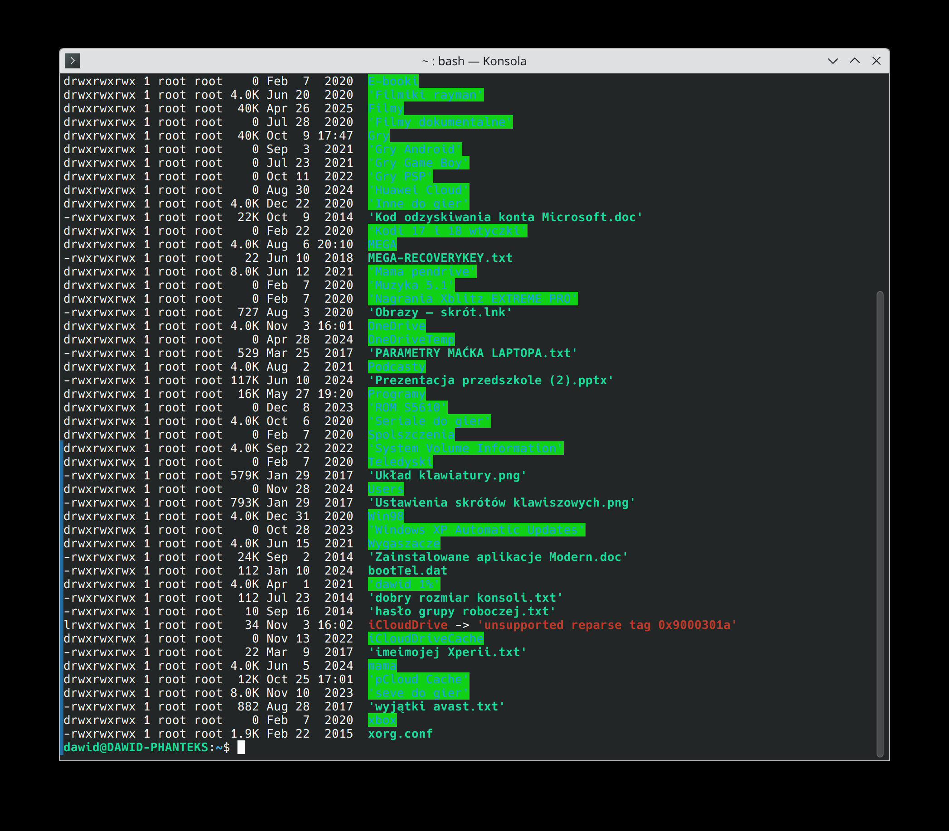949x831 pixels.
Task: Click the bootTel.dat filename
Action: [x=407, y=571]
